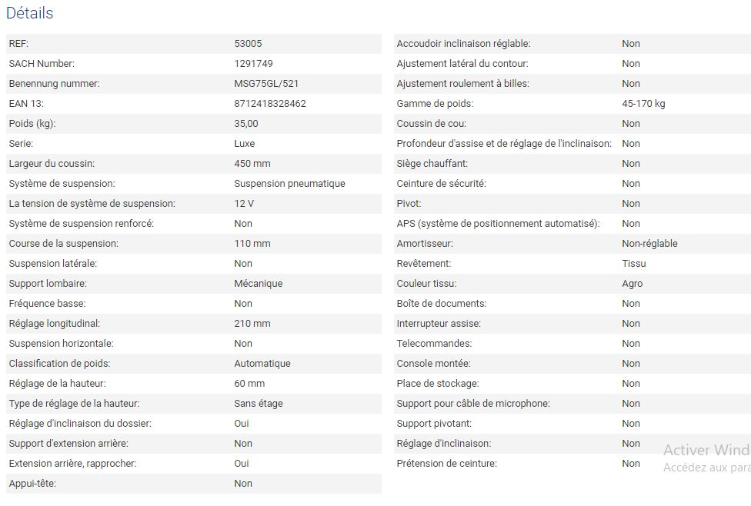Click the Classification de poids value Automatique
Screen dimensions: 751x506
coord(262,364)
